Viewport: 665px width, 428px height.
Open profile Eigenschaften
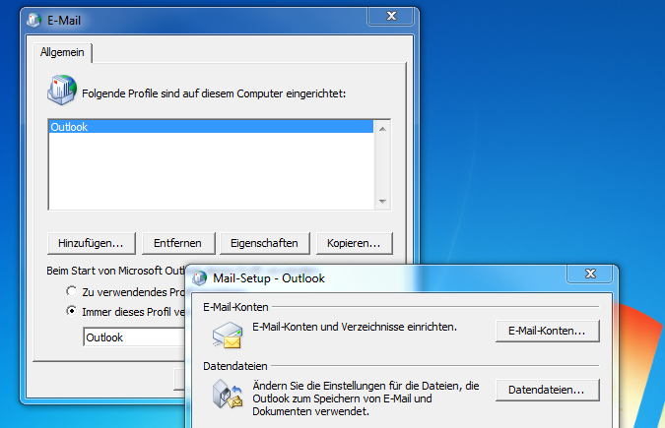(265, 243)
